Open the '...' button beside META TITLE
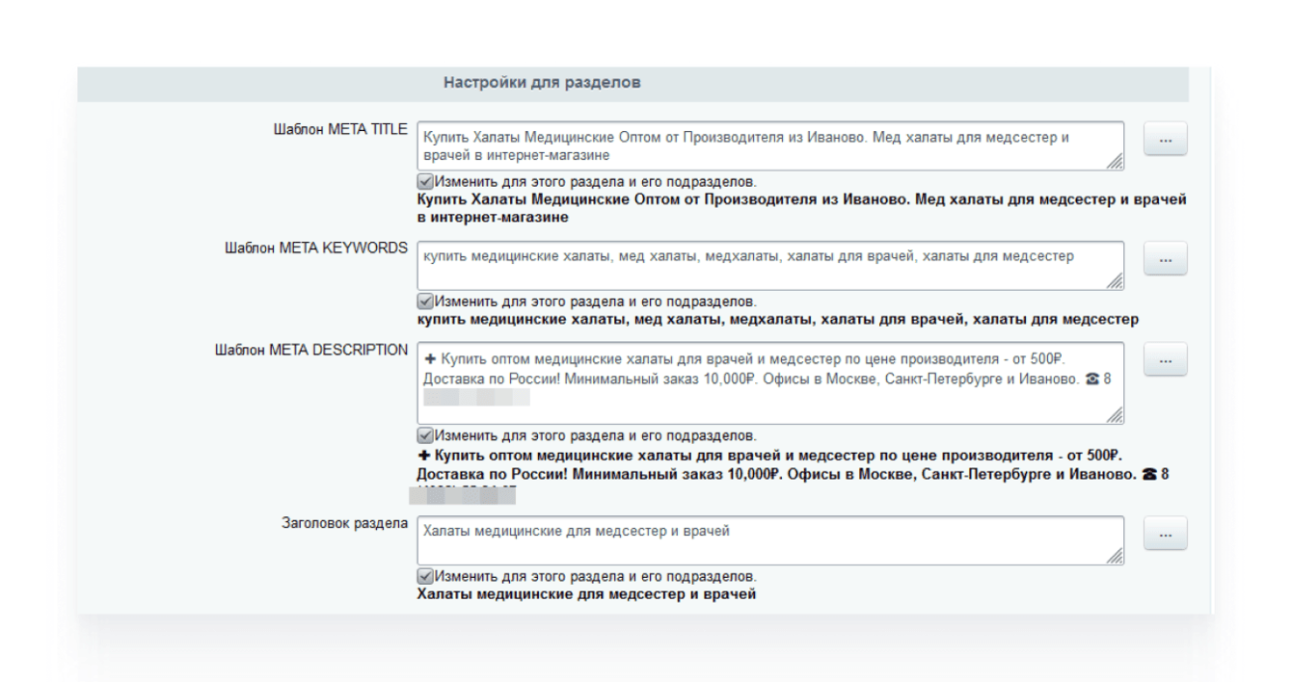1292x682 pixels. click(x=1166, y=139)
